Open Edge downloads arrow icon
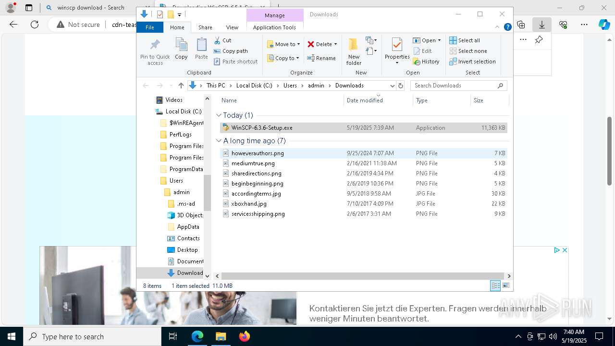Viewport: 615px width, 346px height. coord(542,25)
